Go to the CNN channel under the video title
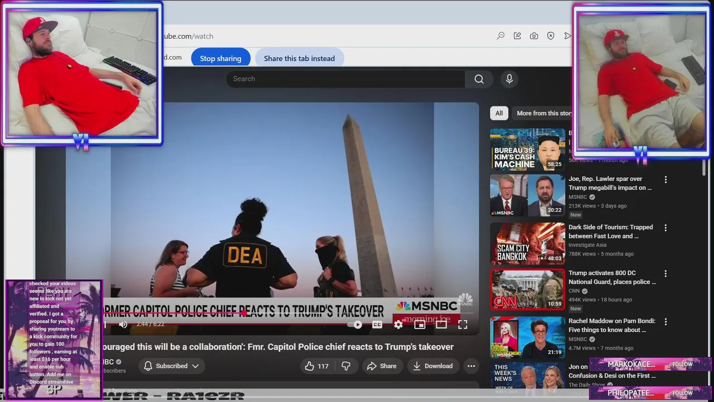This screenshot has width=714, height=402. (x=575, y=291)
